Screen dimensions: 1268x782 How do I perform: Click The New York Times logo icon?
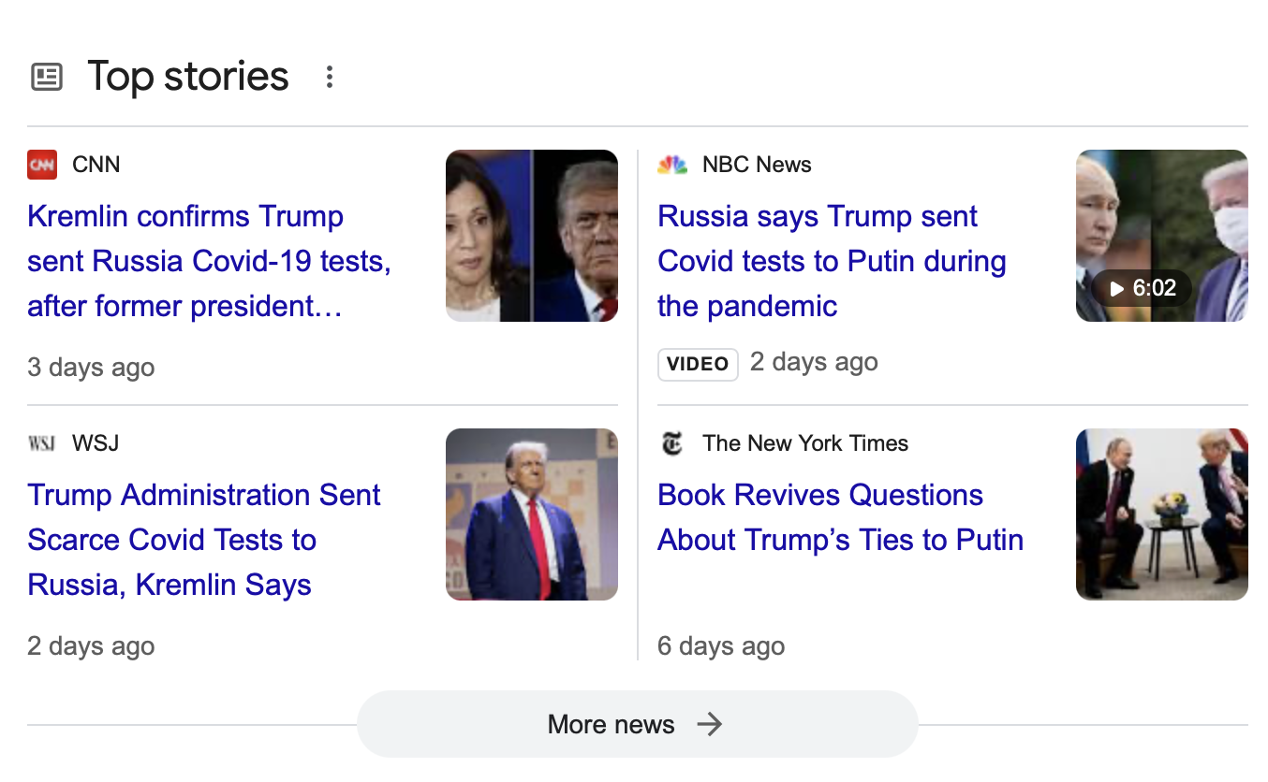[x=672, y=443]
